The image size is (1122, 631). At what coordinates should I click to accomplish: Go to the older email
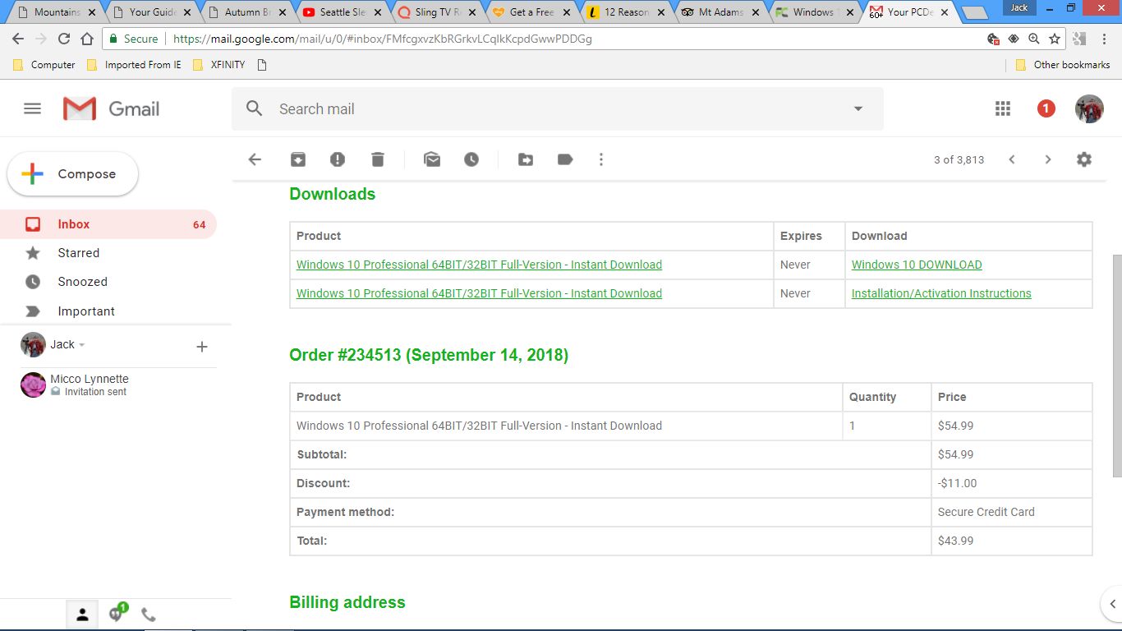click(x=1048, y=159)
